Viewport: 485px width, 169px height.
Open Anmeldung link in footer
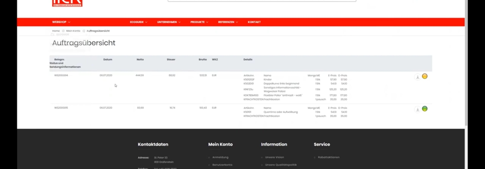(x=220, y=157)
